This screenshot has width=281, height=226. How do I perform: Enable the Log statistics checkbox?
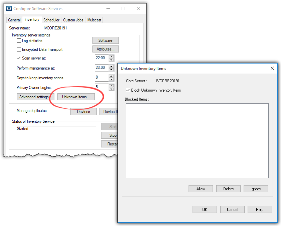19,41
